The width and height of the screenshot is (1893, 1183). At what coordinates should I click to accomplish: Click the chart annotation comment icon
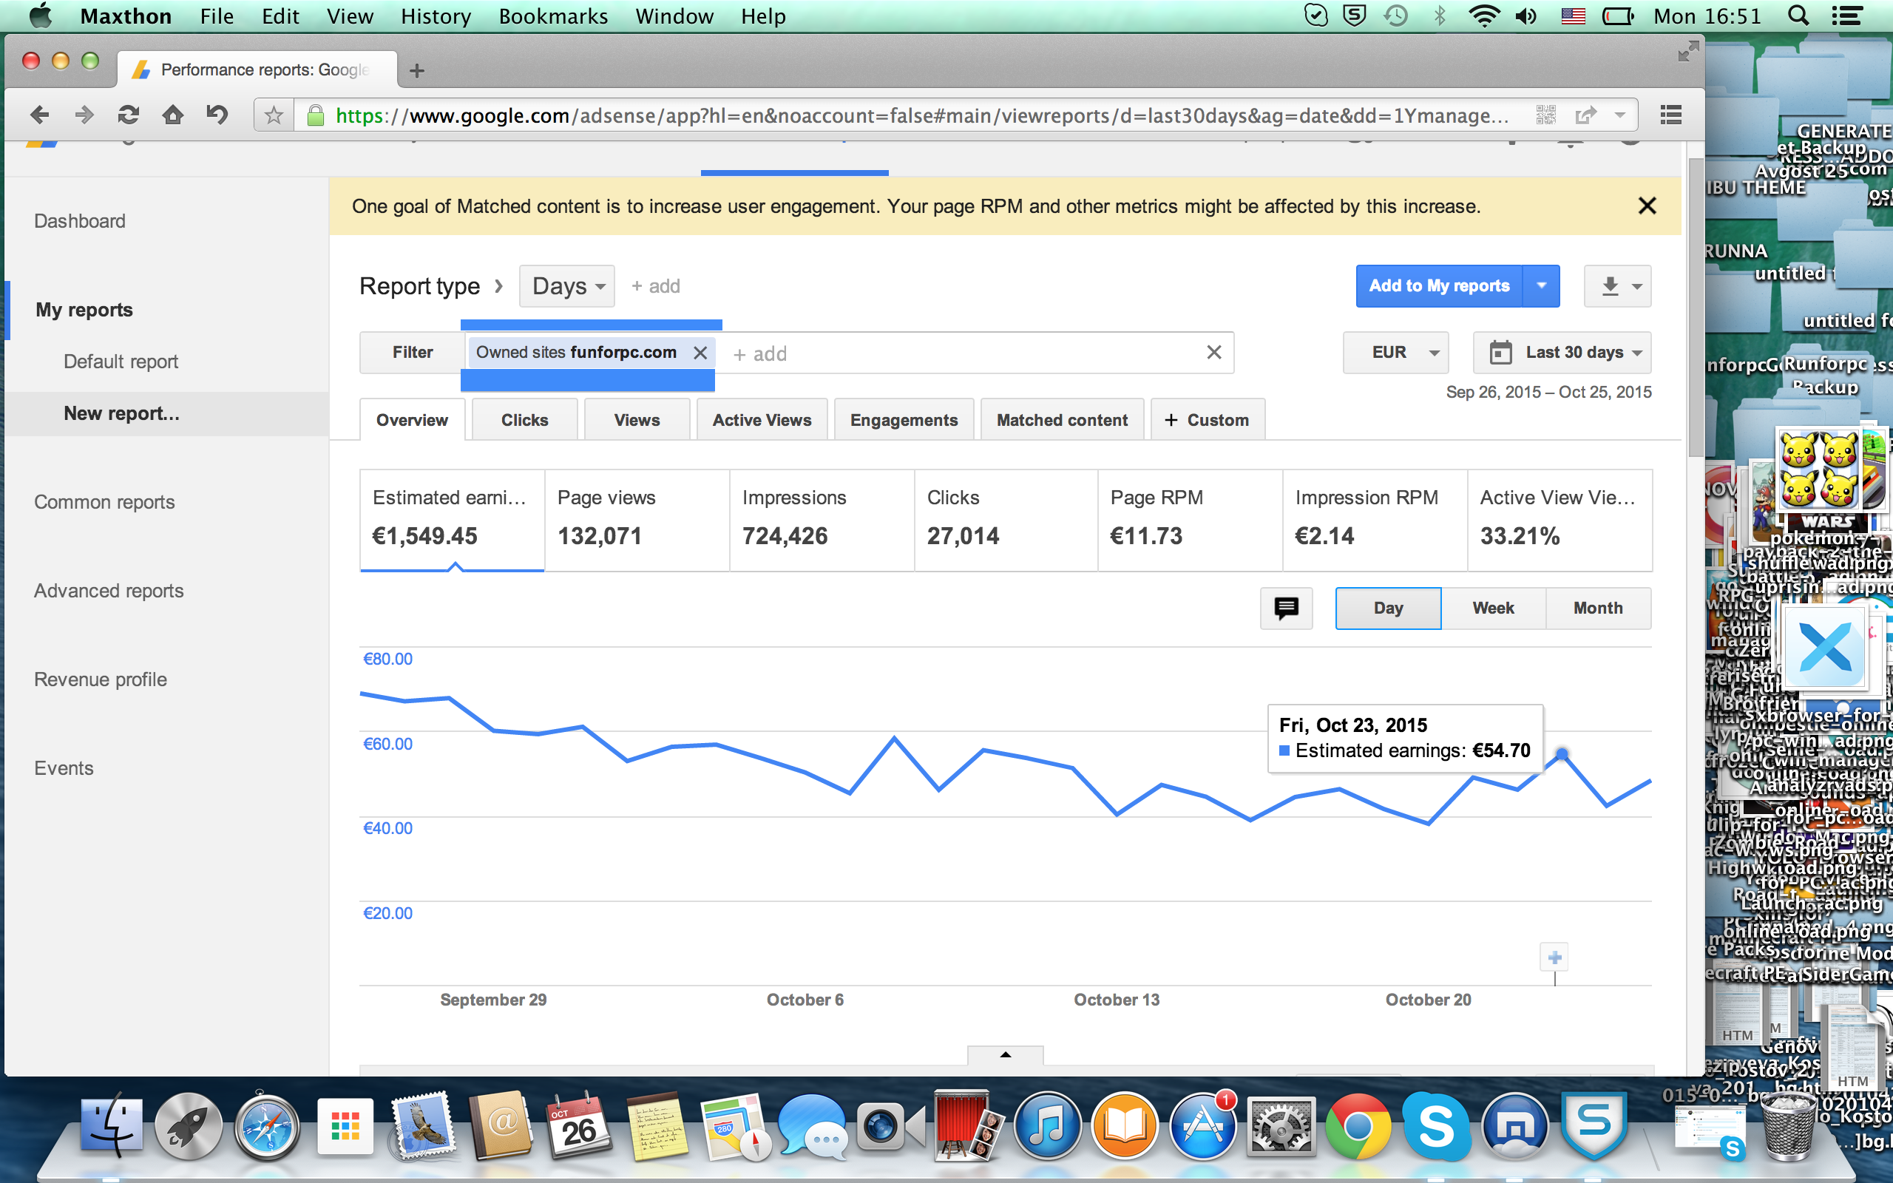coord(1286,608)
